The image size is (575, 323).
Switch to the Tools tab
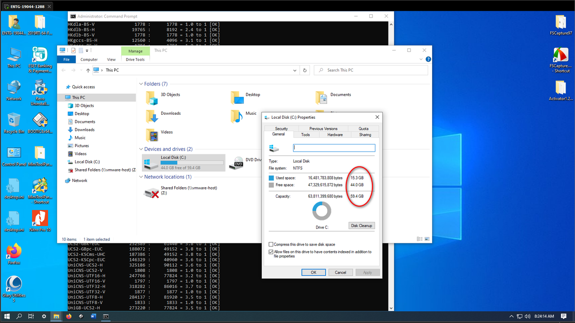[305, 135]
